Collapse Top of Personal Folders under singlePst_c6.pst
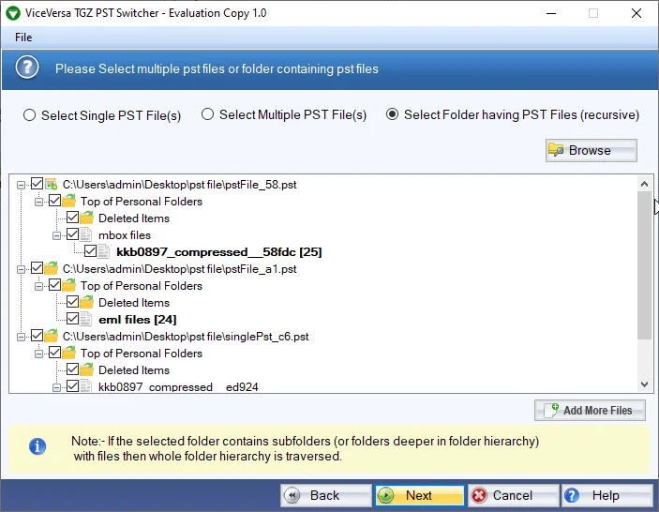 point(38,354)
